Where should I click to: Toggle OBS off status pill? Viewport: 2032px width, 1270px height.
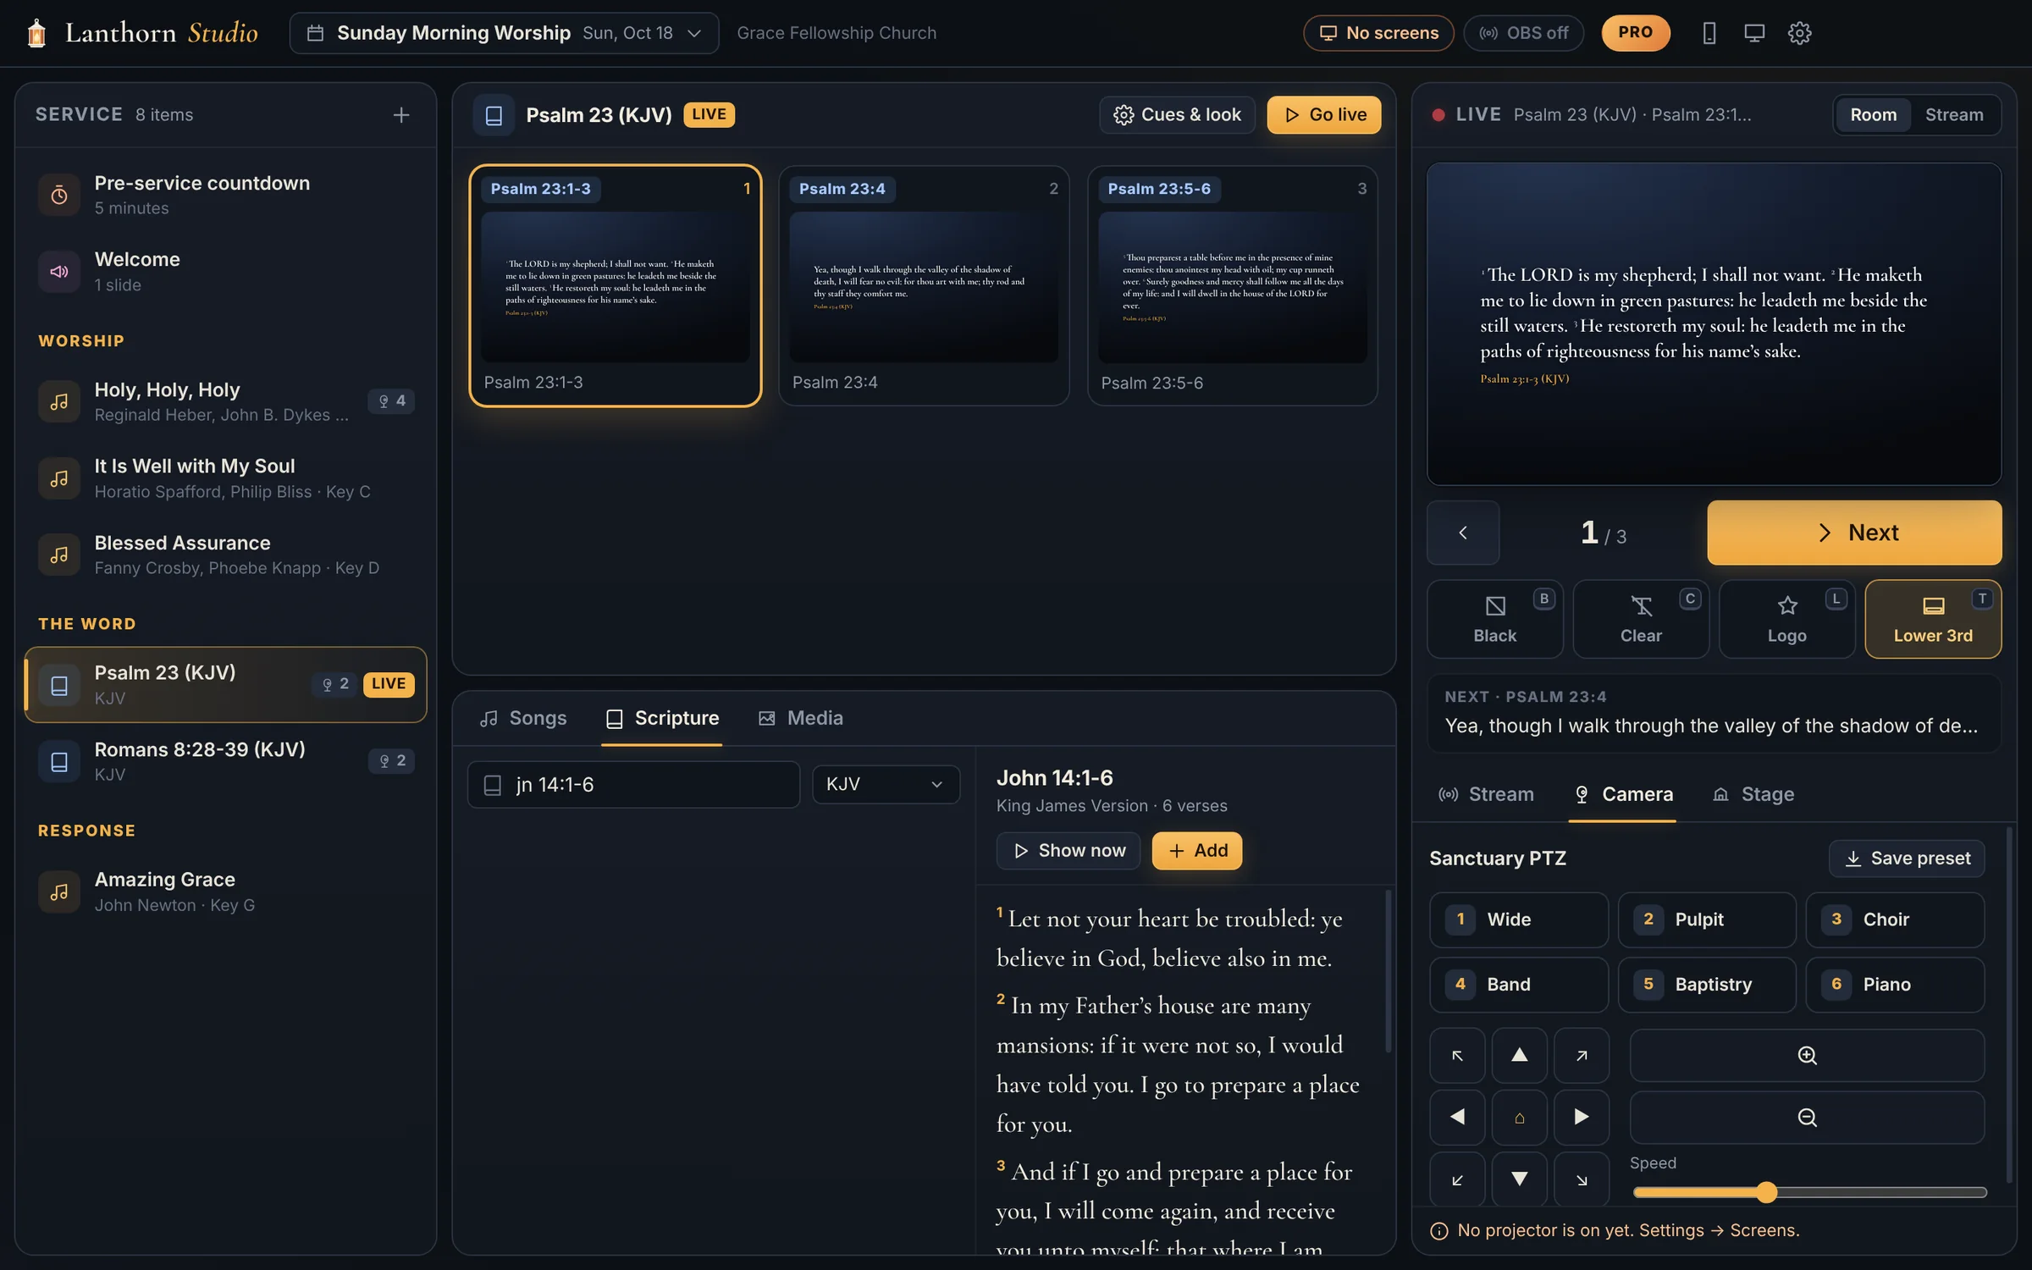(1523, 33)
